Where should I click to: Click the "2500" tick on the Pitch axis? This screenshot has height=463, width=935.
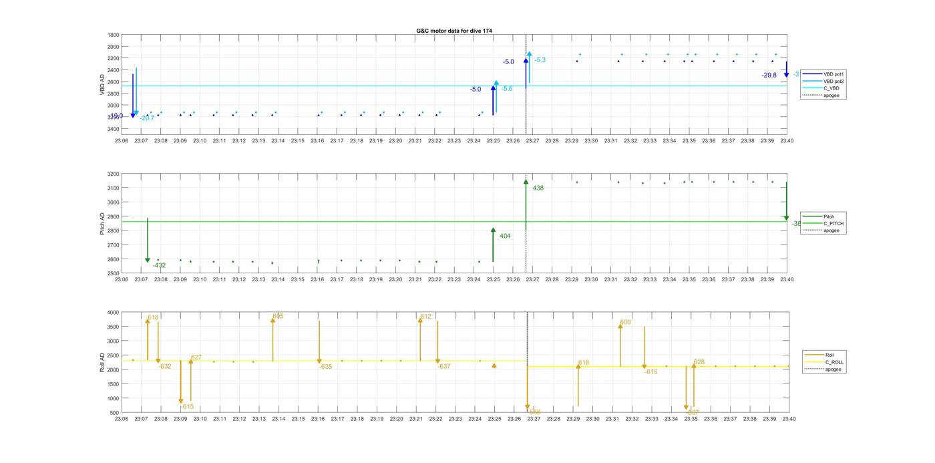[x=114, y=273]
